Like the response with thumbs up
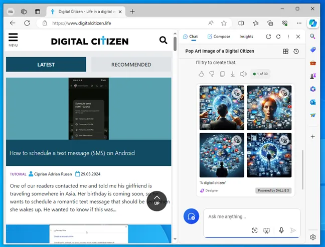325x247 pixels. [201, 74]
